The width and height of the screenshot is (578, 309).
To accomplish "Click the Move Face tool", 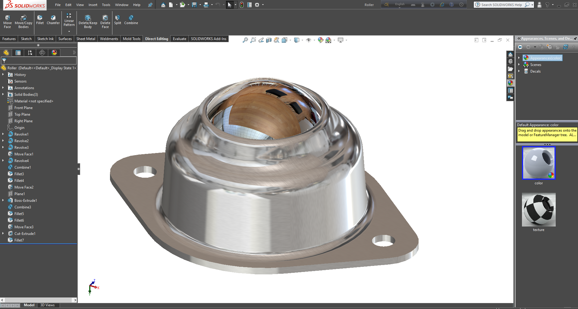I will coord(8,22).
